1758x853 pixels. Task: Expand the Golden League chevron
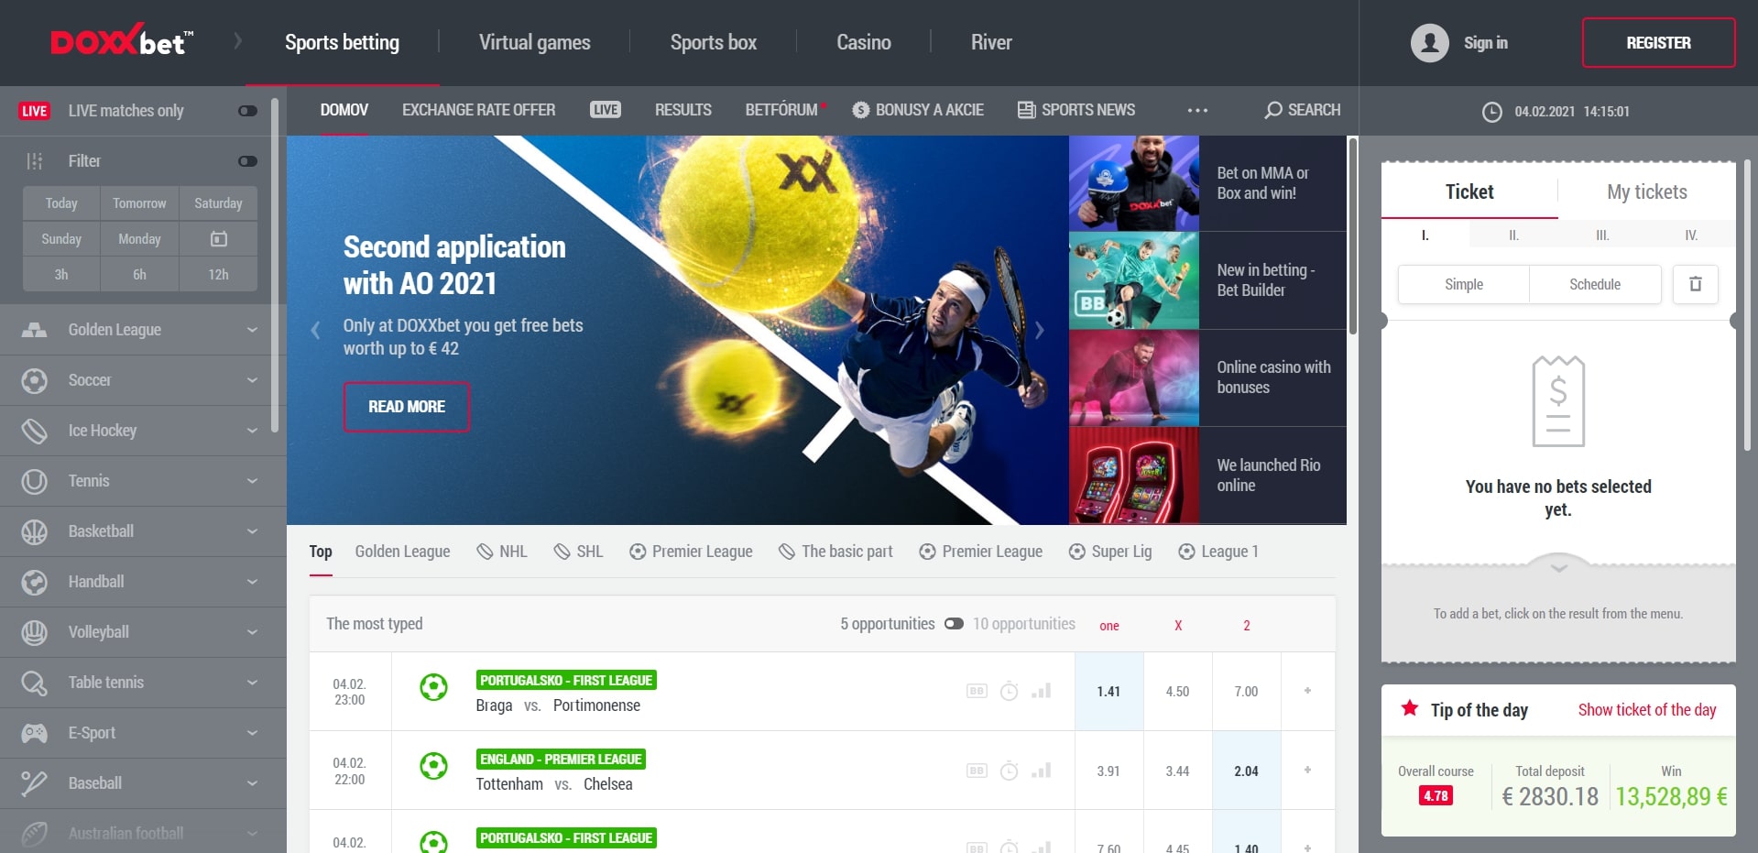pos(252,330)
